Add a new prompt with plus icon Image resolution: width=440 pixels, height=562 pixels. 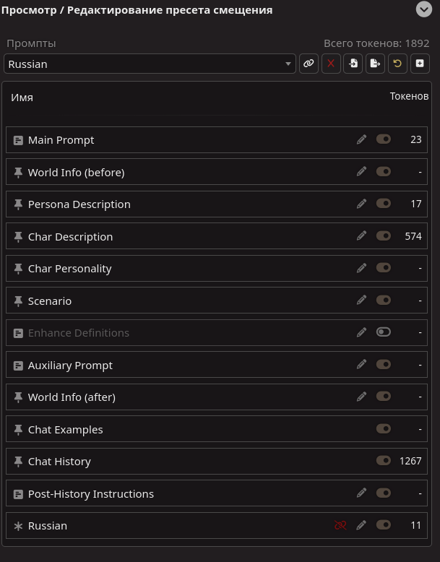419,64
